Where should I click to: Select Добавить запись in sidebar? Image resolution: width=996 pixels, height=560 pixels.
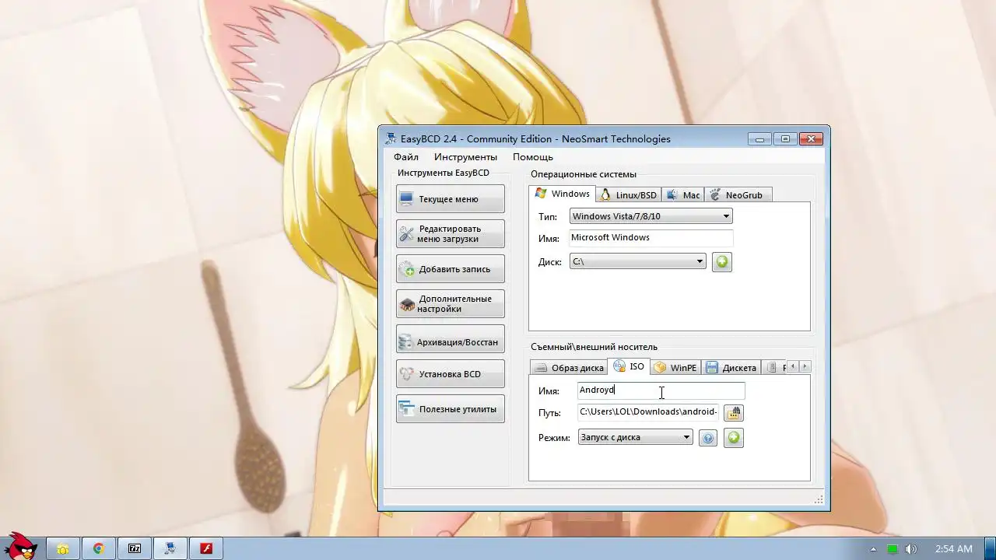[450, 269]
